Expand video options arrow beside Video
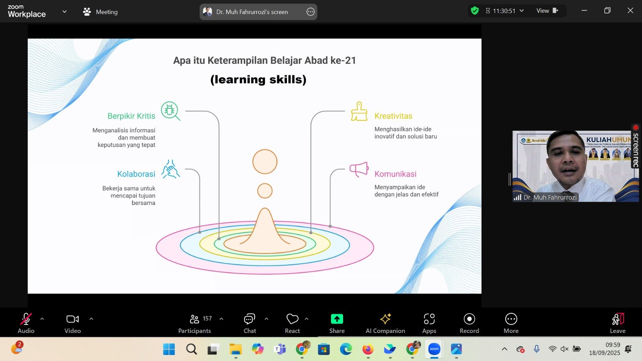The height and width of the screenshot is (361, 642). [91, 319]
